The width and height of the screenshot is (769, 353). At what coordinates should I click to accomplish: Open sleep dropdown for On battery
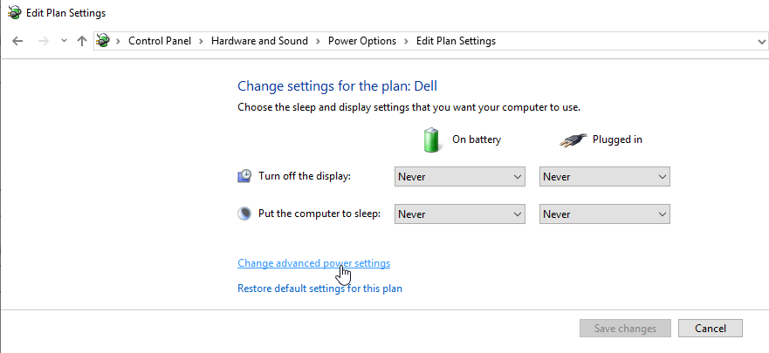tap(459, 214)
